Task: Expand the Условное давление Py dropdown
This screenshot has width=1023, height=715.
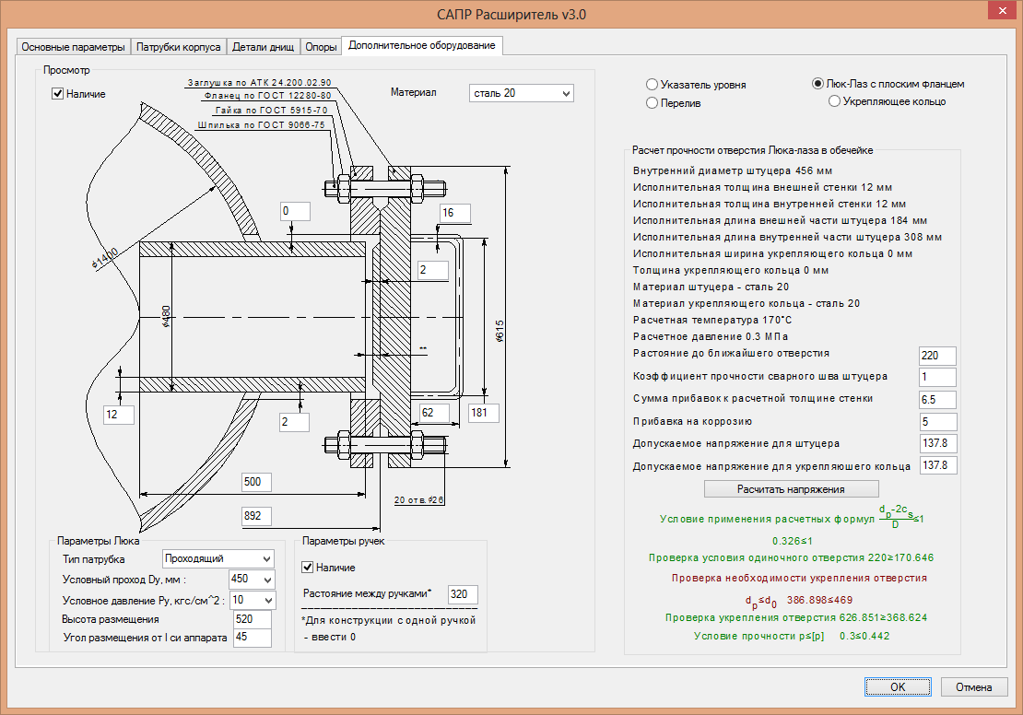Action: coord(266,601)
